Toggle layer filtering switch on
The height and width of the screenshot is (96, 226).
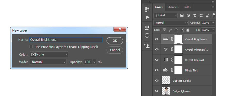[x=214, y=15]
